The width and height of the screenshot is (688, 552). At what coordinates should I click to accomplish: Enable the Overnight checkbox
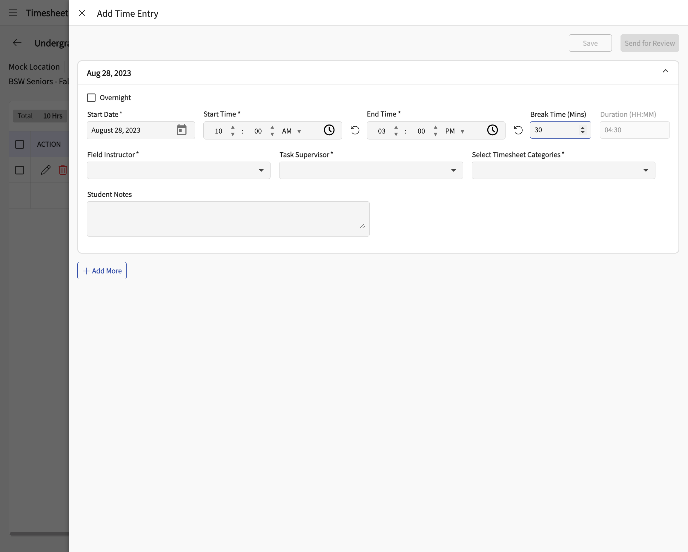91,98
